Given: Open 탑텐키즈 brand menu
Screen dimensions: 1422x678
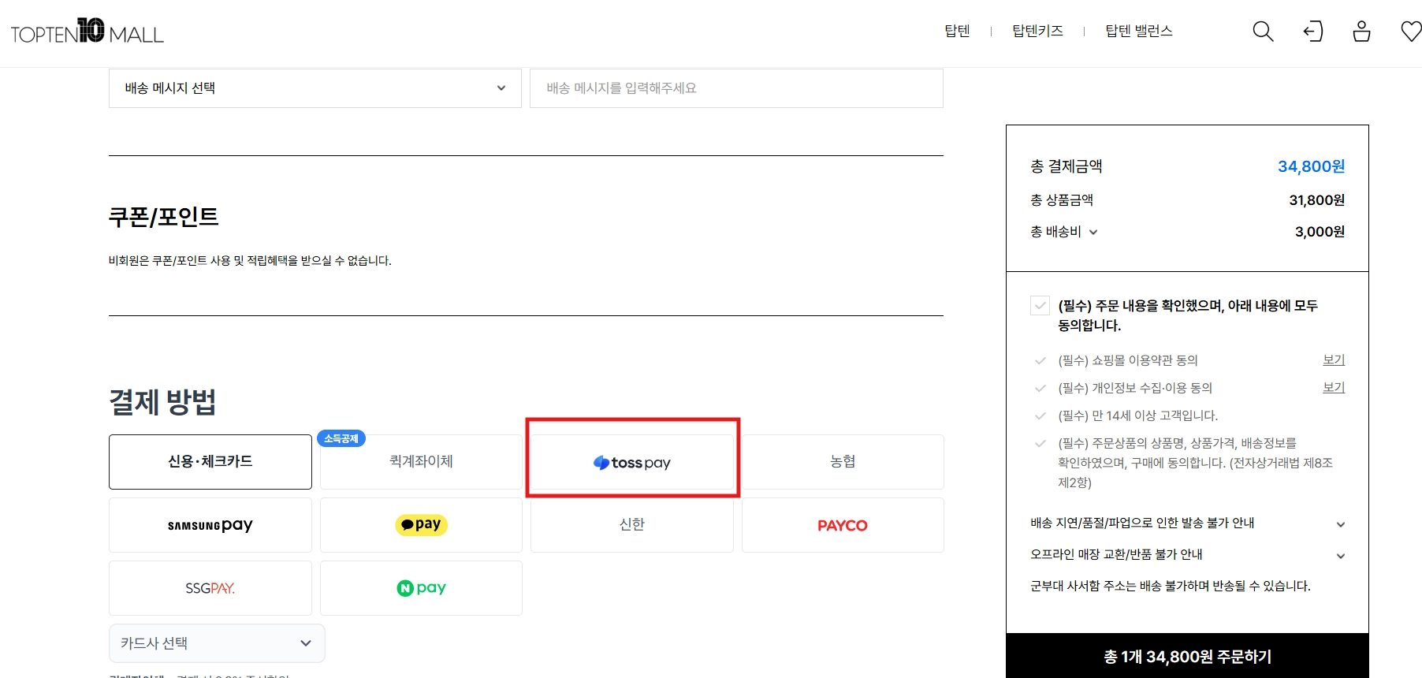Looking at the screenshot, I should click(x=1037, y=31).
